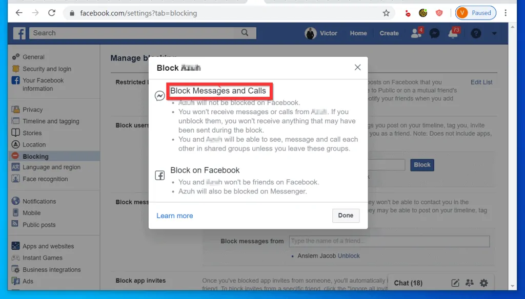Click the Type the name of a friend field
Viewport: 525px width, 299px height.
tap(389, 241)
